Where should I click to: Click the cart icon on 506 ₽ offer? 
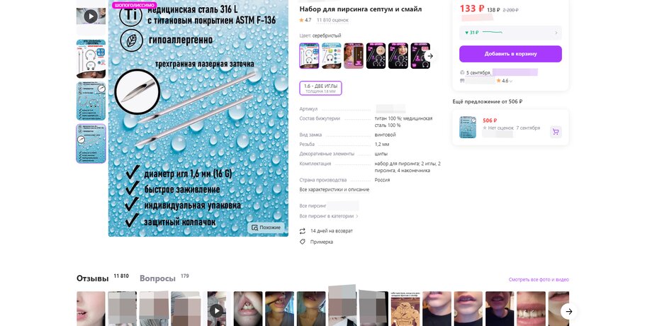[556, 132]
